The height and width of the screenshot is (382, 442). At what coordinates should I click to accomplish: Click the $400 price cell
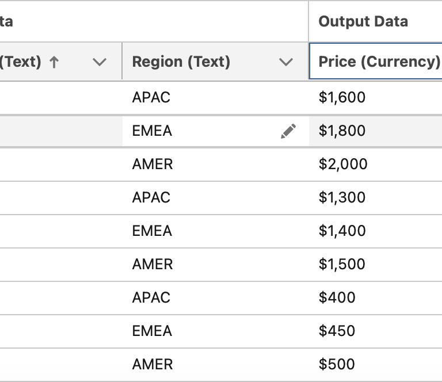(337, 297)
